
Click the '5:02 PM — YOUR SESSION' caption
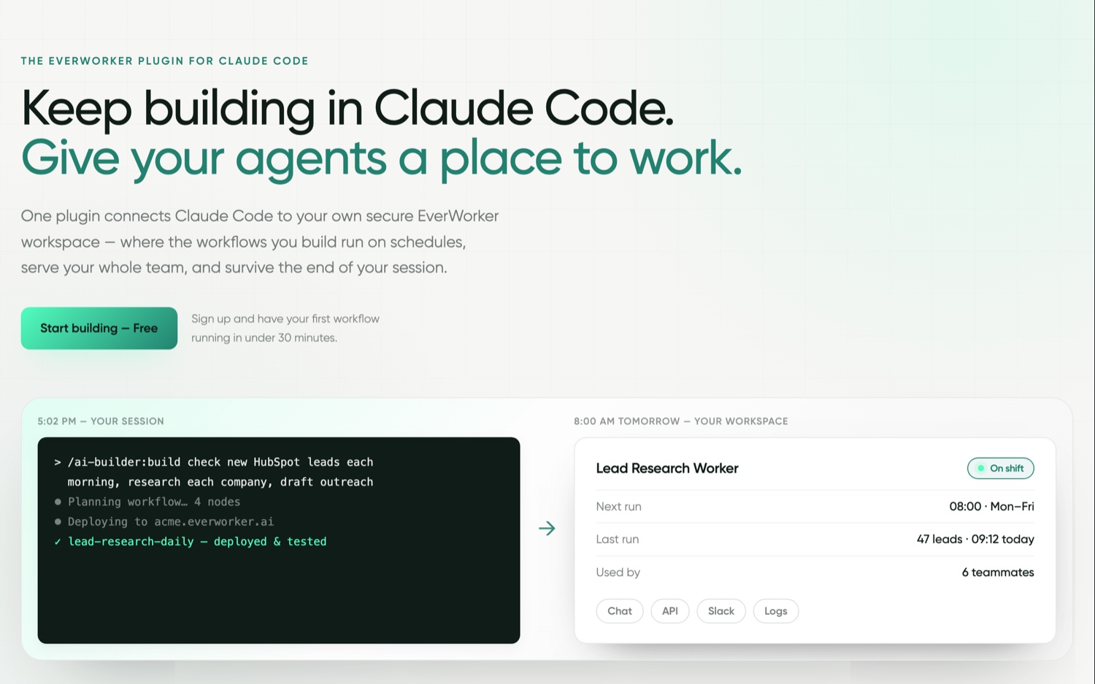coord(101,421)
